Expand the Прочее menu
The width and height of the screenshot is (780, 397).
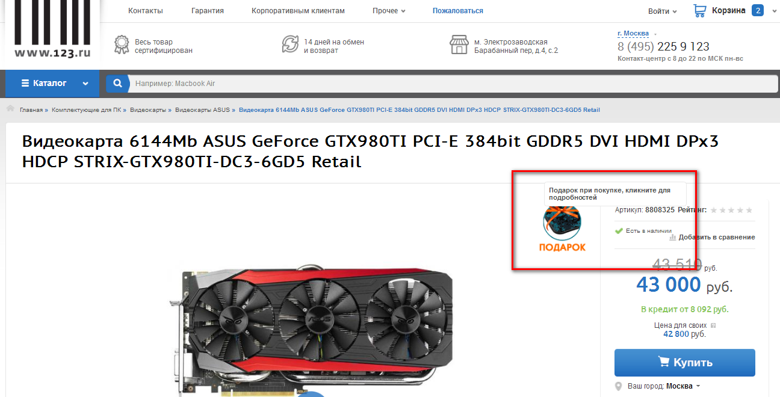tap(389, 11)
